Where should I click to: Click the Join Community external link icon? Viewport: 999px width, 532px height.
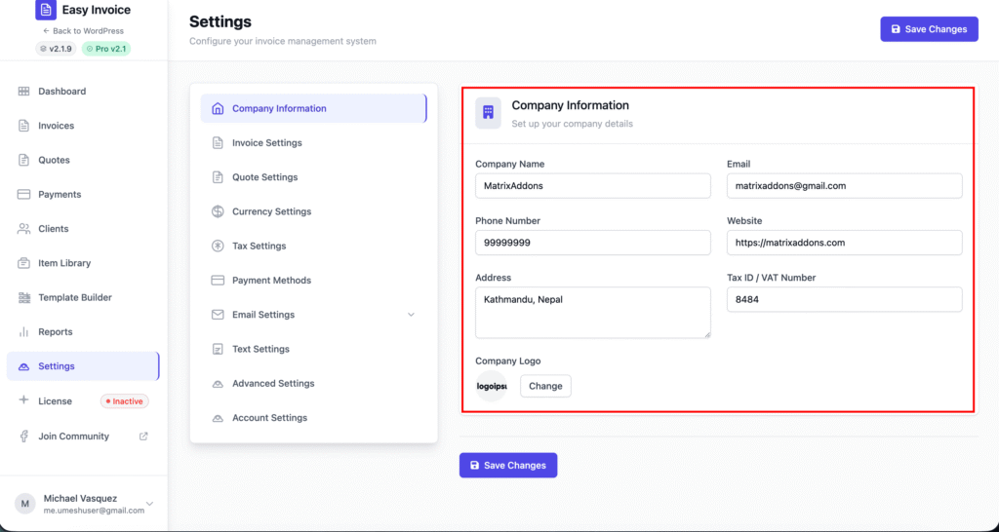click(144, 437)
